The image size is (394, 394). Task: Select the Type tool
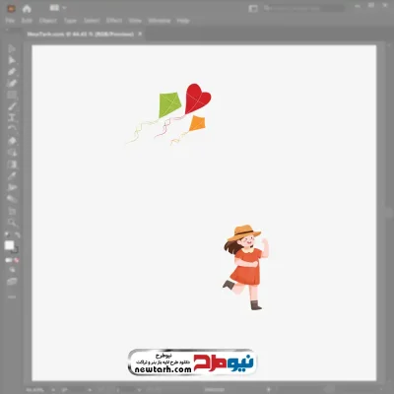point(12,118)
